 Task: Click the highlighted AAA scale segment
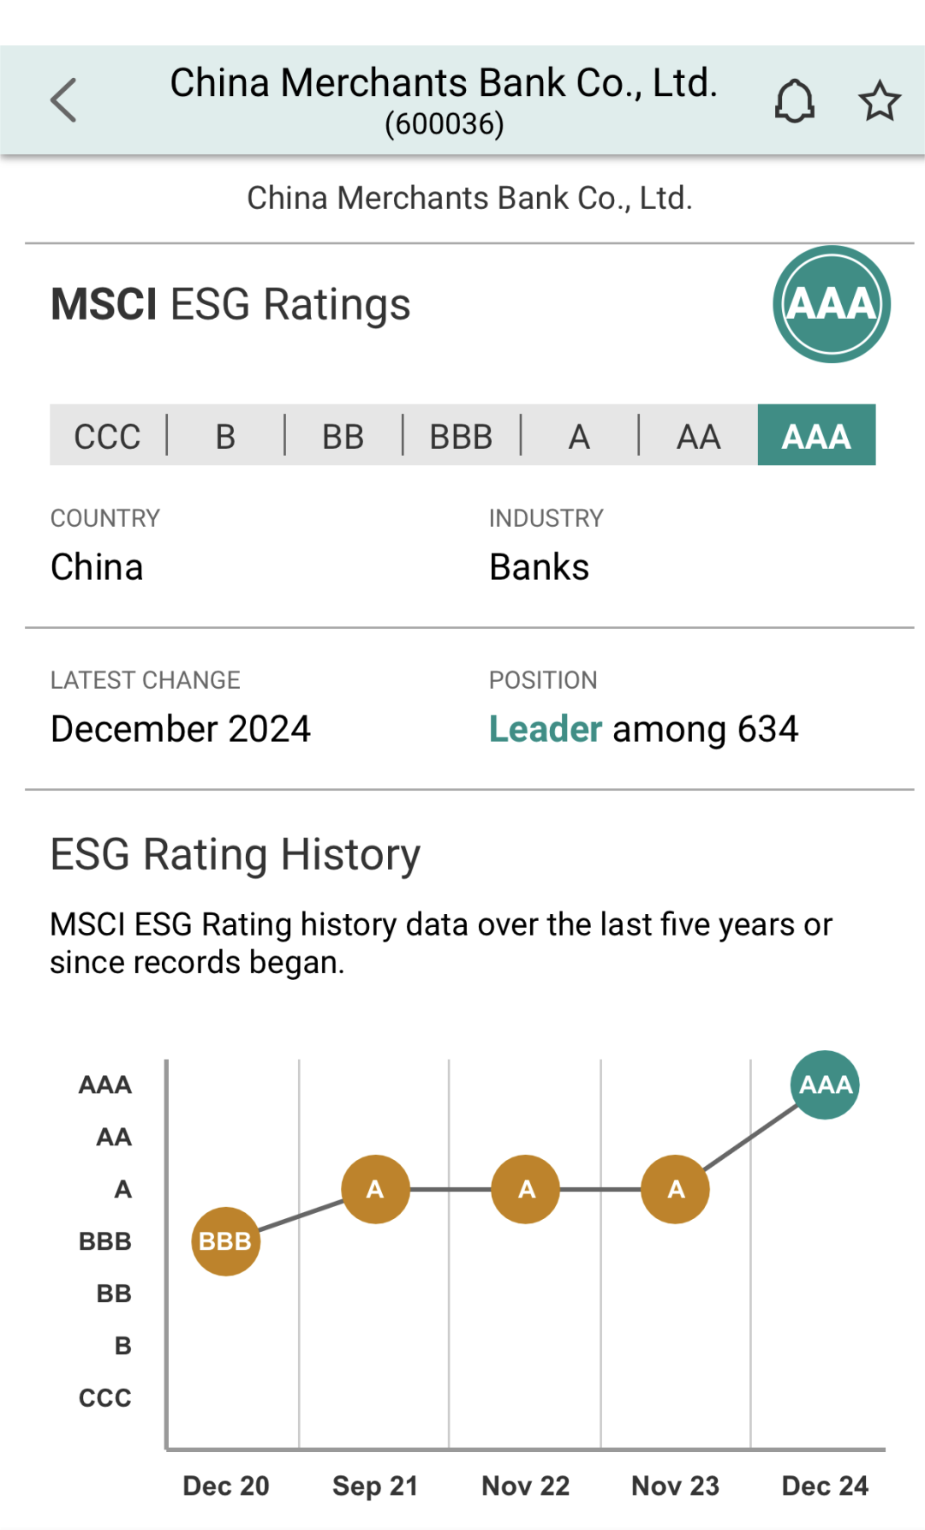(x=816, y=435)
